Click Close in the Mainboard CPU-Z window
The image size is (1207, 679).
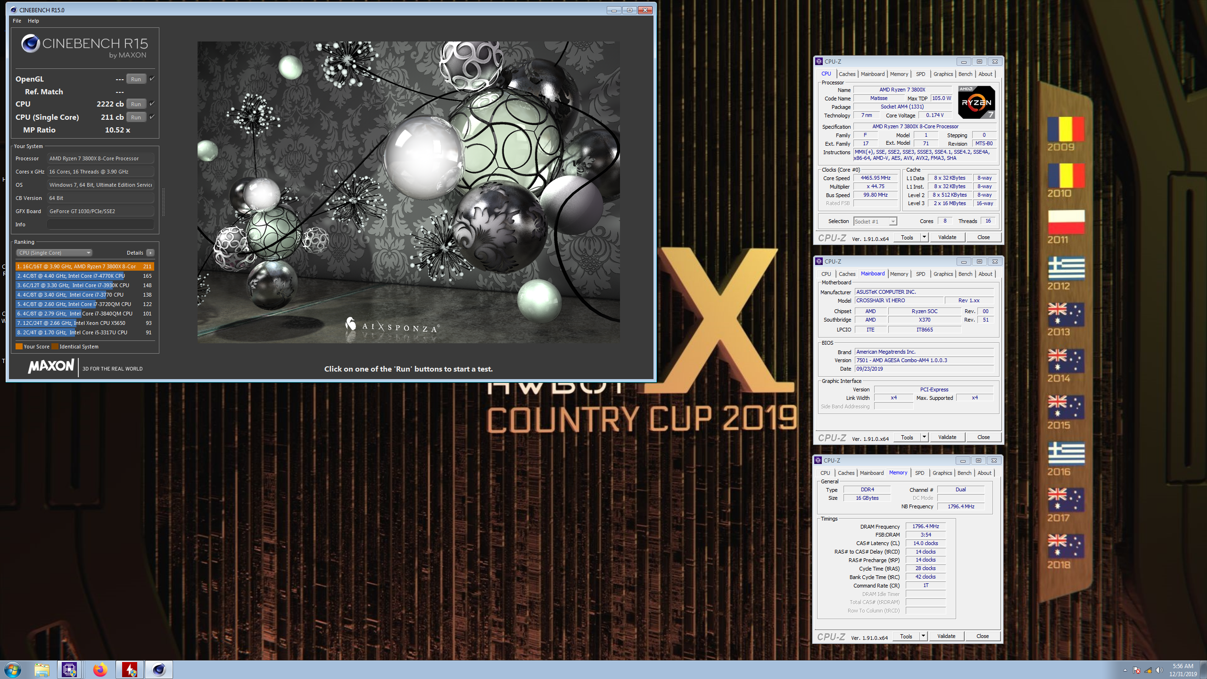(x=984, y=437)
